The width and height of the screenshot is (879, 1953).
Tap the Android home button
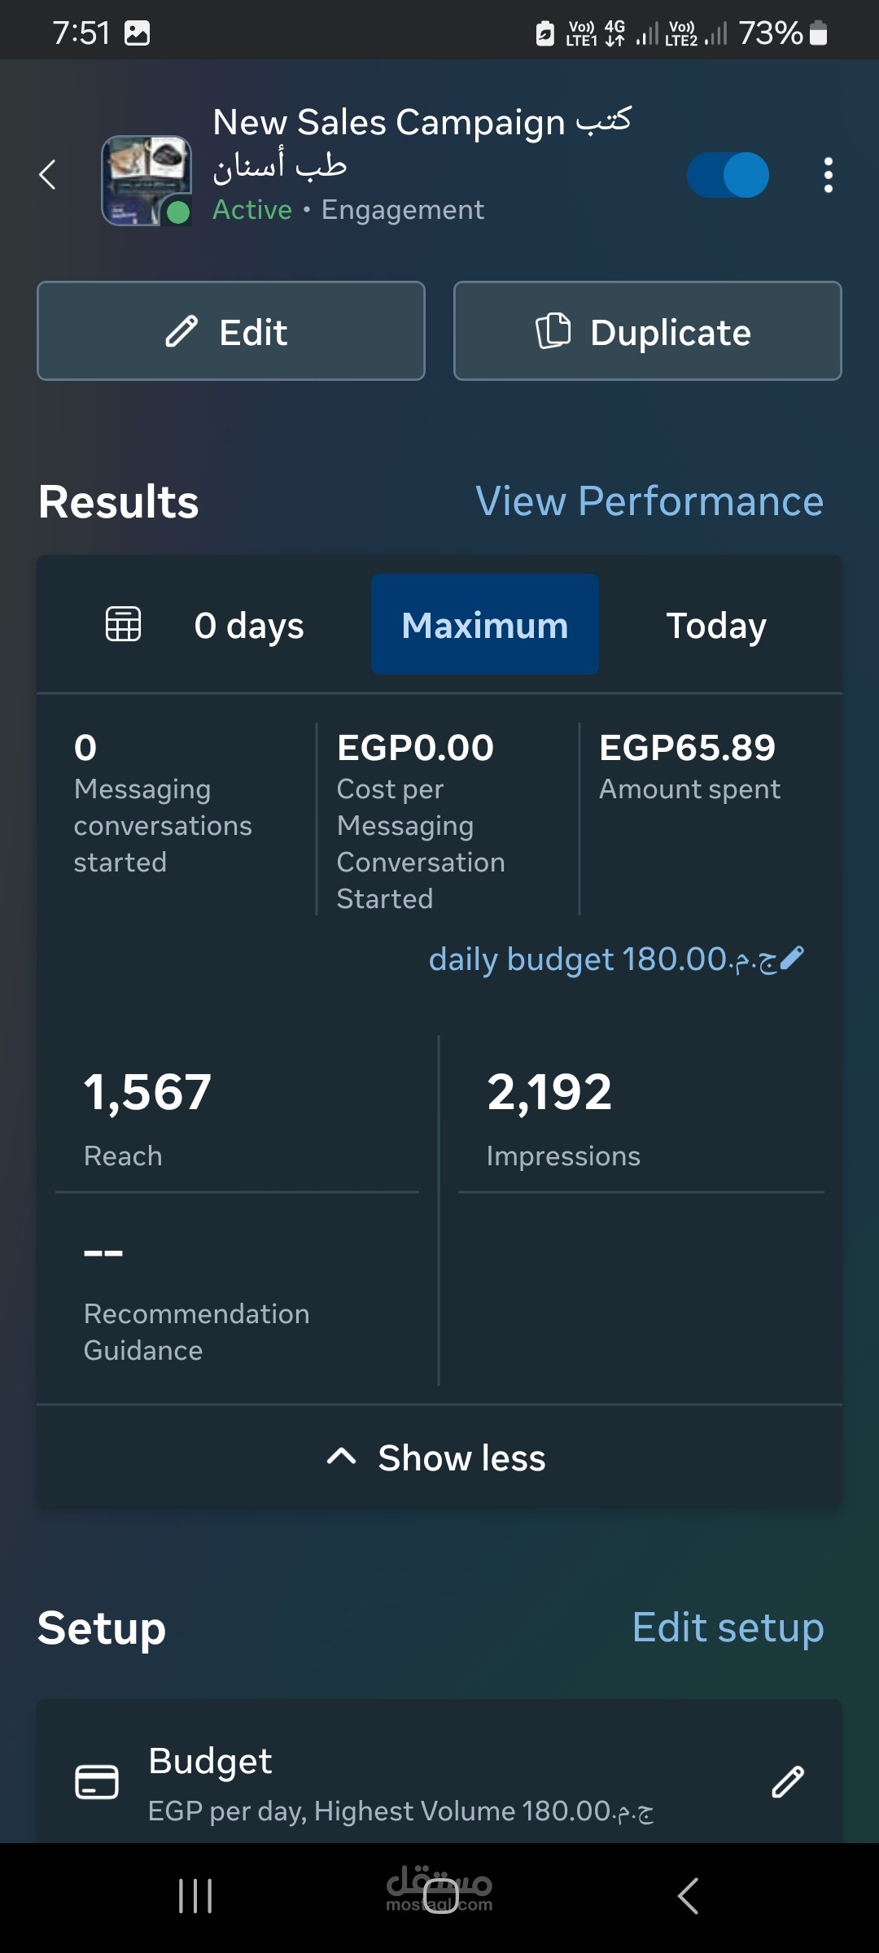click(440, 1896)
